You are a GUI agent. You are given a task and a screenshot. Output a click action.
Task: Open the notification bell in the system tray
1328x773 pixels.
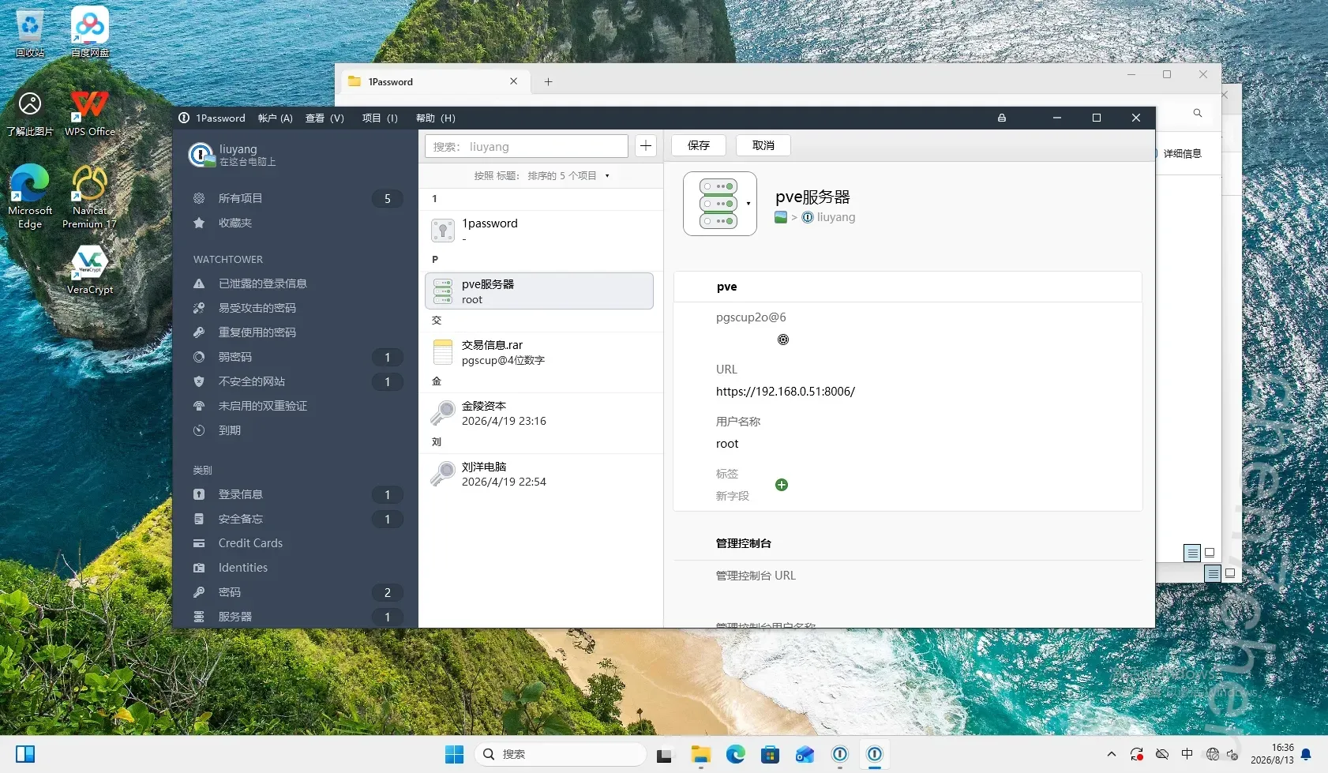tap(1307, 754)
